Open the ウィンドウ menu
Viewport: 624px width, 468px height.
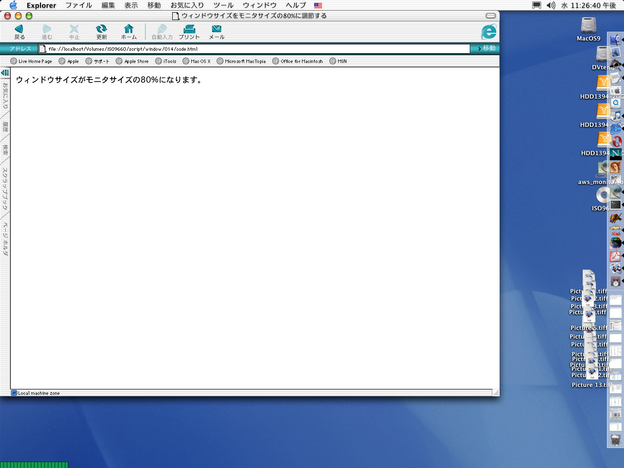(x=260, y=5)
